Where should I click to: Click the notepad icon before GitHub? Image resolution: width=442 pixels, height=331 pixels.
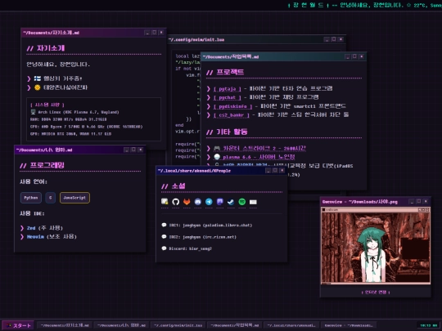[165, 202]
